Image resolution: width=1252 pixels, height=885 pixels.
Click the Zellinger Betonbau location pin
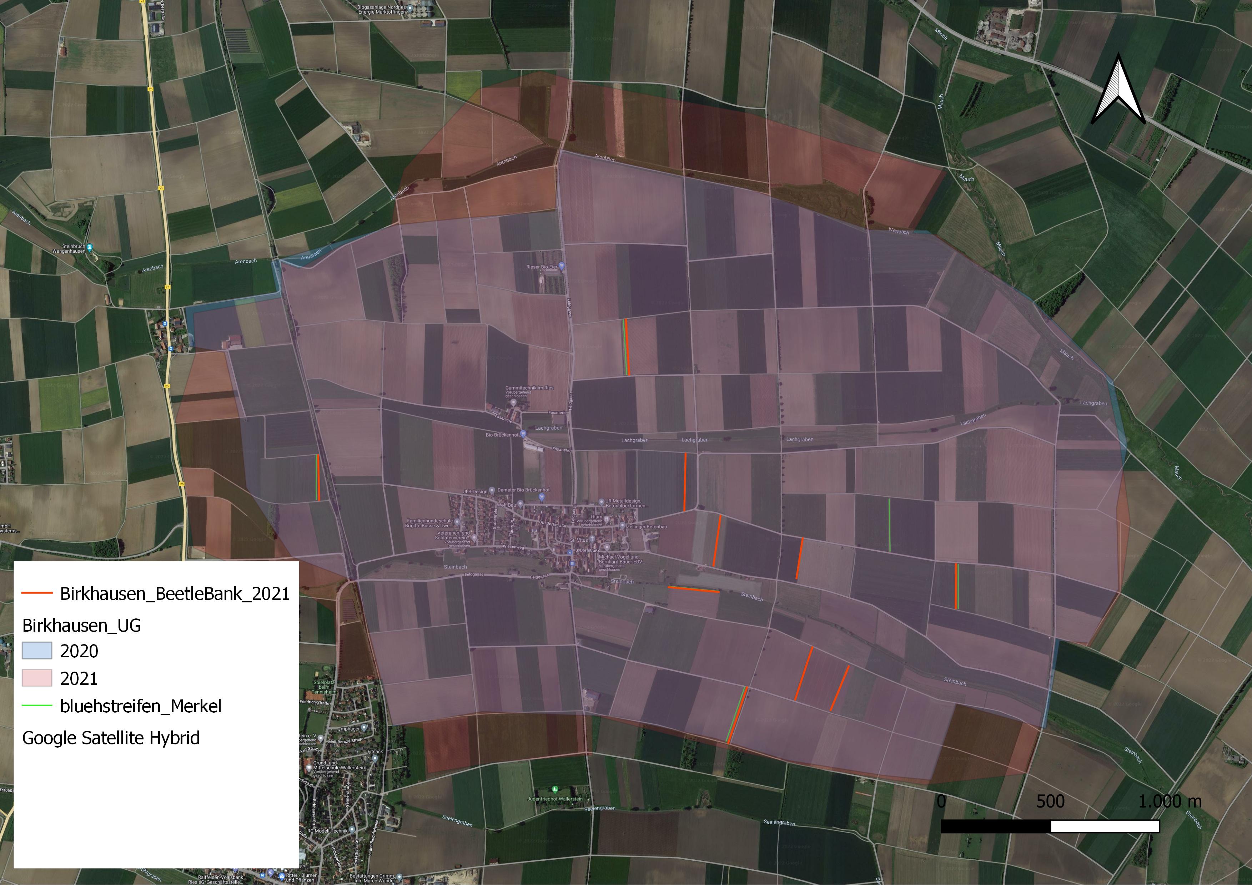tap(622, 525)
